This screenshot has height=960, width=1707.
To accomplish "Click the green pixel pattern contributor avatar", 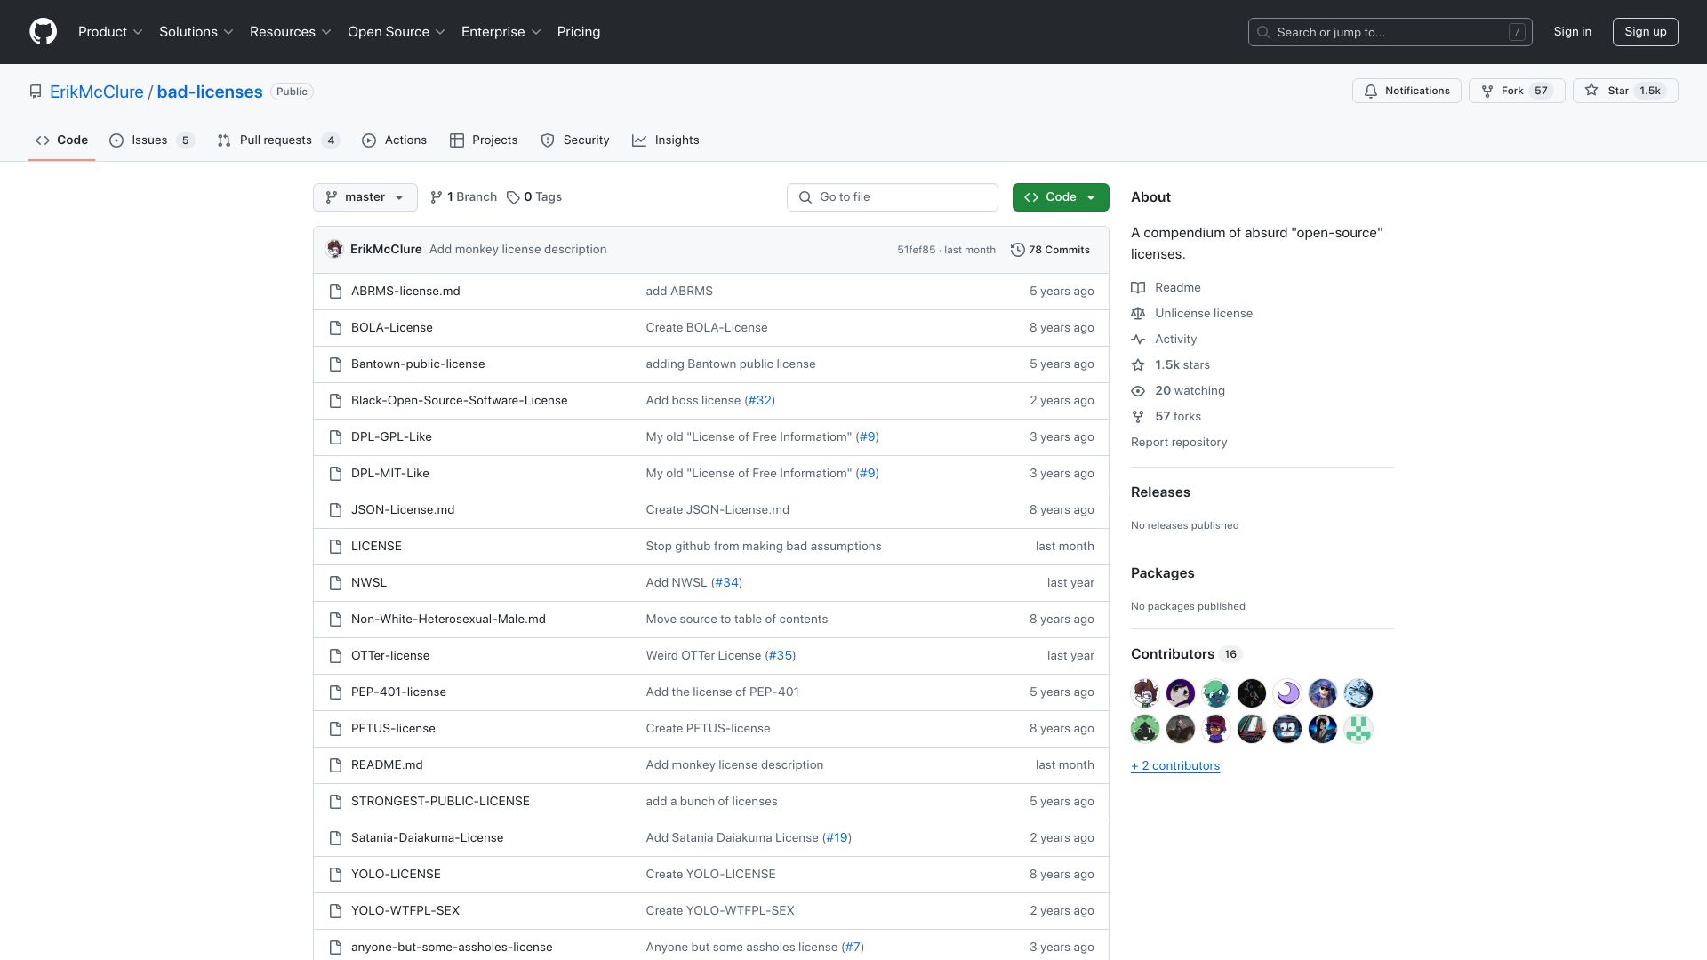I will point(1358,730).
